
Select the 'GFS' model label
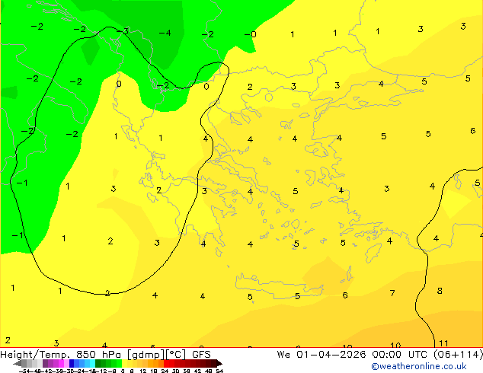point(201,355)
